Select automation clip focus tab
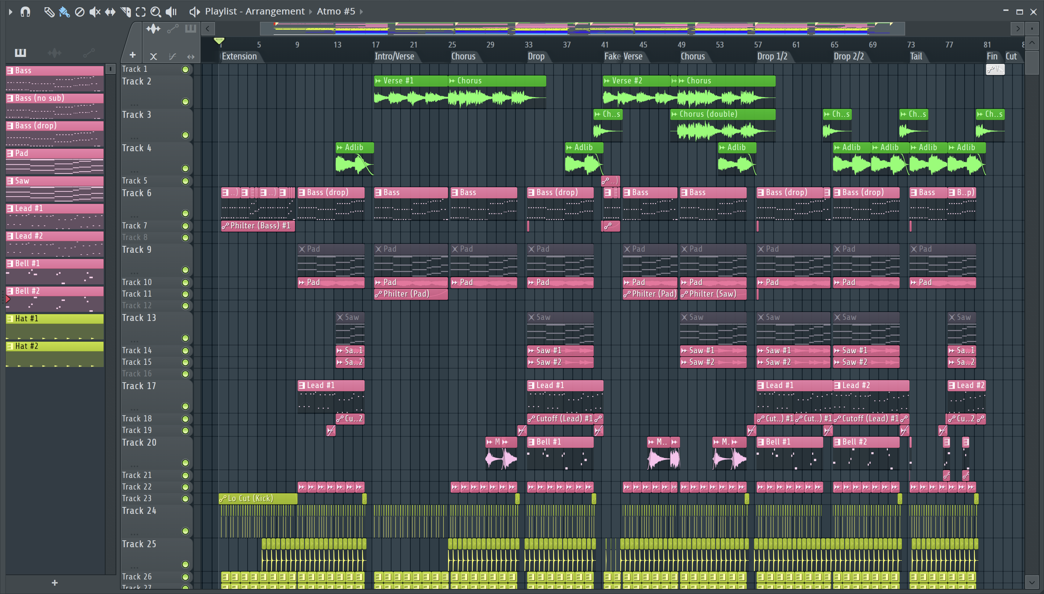This screenshot has height=594, width=1044. 173,29
